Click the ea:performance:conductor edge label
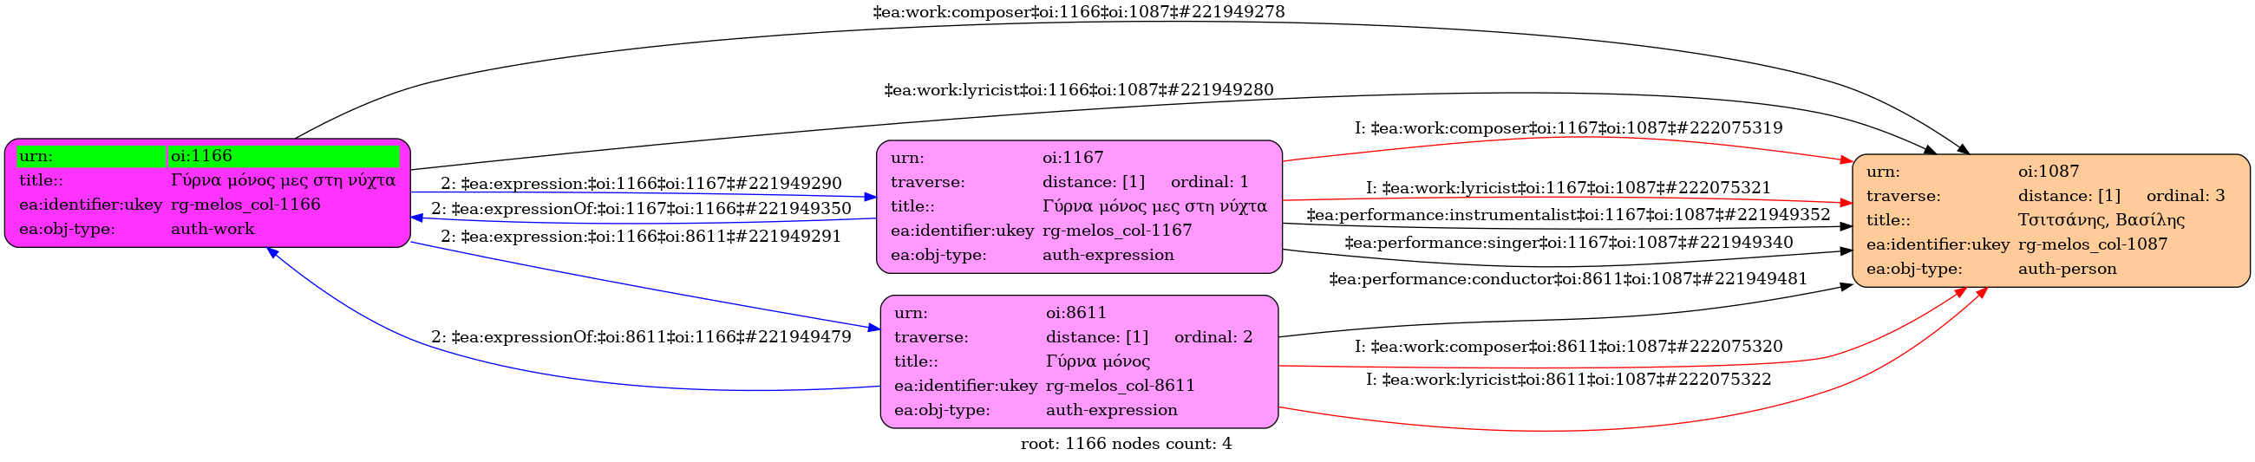The image size is (2255, 462). pos(1569,279)
